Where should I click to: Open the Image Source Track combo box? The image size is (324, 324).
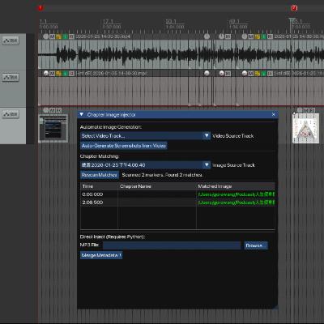point(145,165)
